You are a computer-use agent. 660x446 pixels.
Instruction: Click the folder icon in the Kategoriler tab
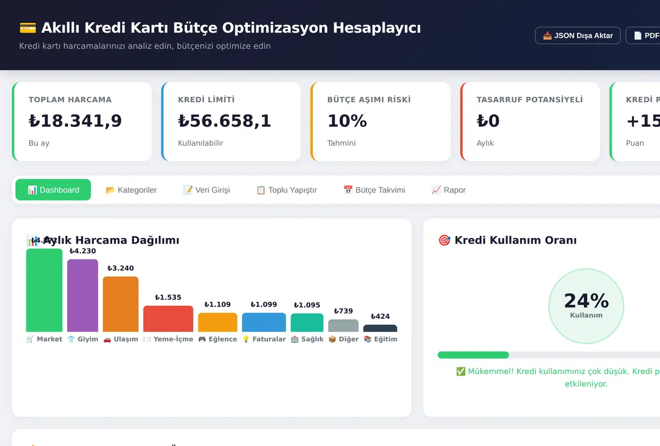point(110,190)
